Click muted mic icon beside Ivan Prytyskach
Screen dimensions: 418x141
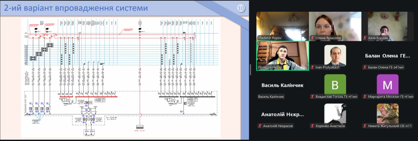coord(313,67)
